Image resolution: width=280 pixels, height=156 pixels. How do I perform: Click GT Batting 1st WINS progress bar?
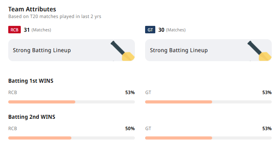[208, 102]
